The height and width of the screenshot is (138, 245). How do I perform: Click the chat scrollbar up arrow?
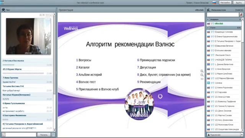[54, 14]
